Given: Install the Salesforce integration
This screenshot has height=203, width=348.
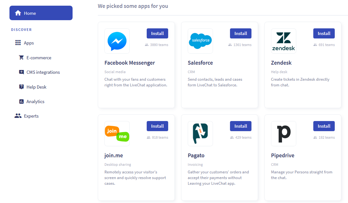Looking at the screenshot, I should point(241,33).
